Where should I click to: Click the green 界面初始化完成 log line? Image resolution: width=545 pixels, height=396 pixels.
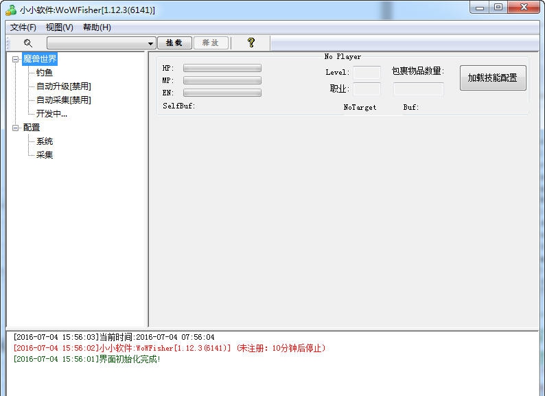[86, 359]
